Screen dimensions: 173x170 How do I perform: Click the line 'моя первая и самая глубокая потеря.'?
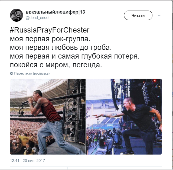[75, 56]
